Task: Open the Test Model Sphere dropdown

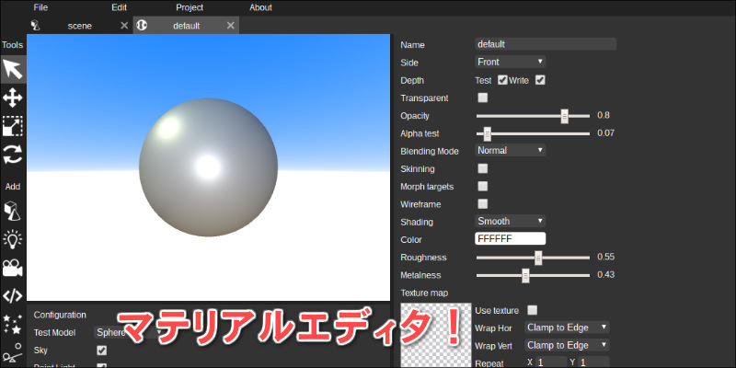Action: [x=129, y=332]
